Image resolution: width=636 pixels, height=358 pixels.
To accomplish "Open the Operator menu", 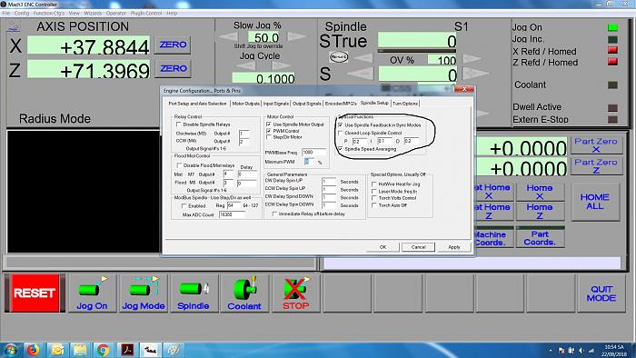I will (x=116, y=14).
